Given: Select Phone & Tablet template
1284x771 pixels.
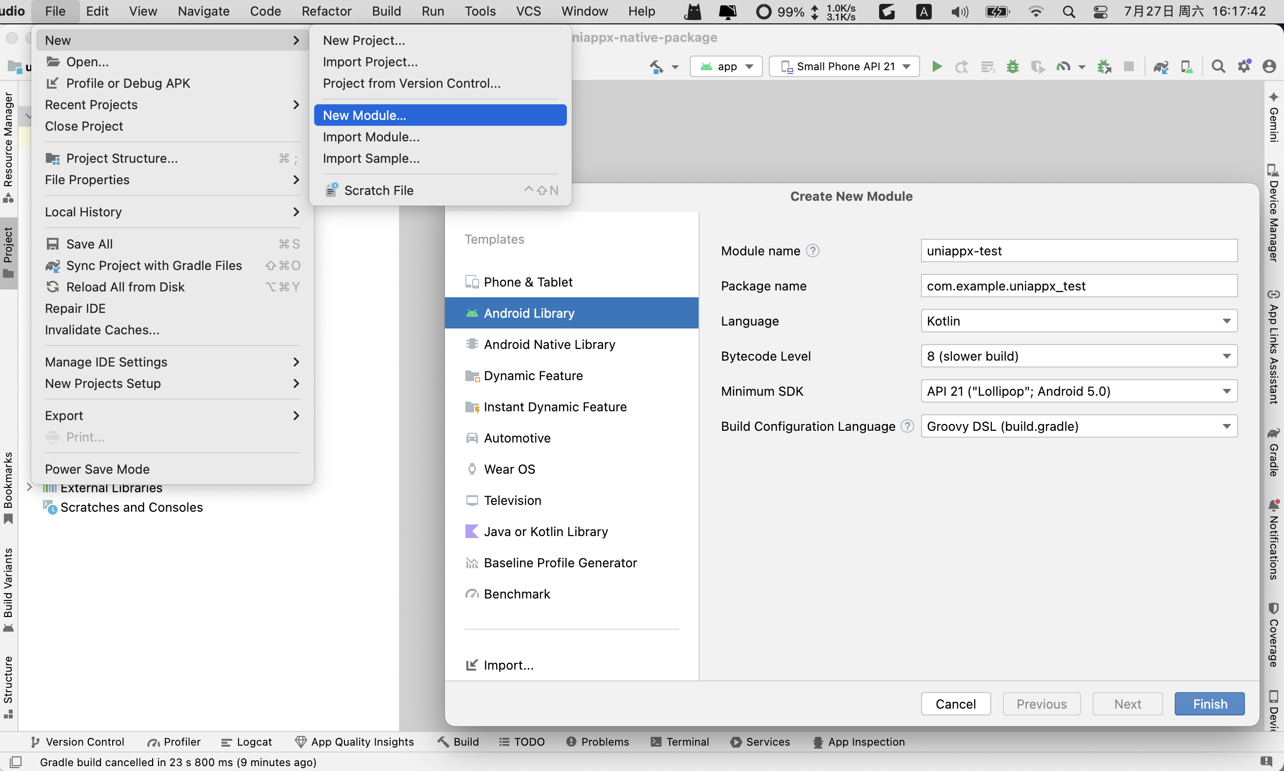Looking at the screenshot, I should tap(571, 282).
